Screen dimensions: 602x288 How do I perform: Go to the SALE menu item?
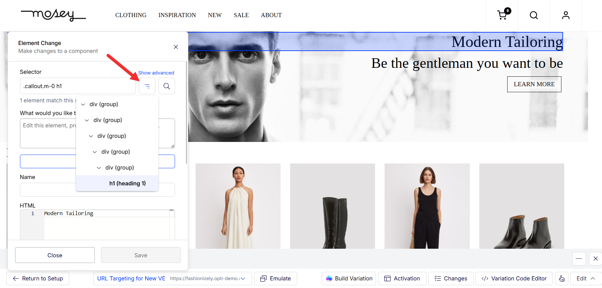pyautogui.click(x=241, y=15)
